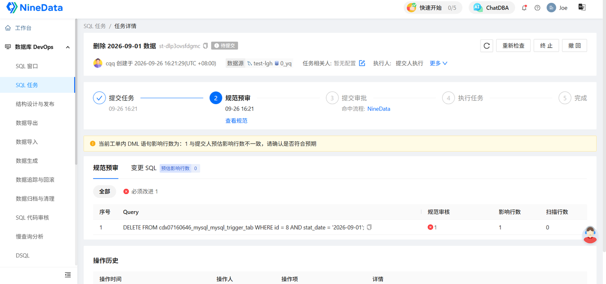Click the 重新检查 button
The image size is (606, 284).
click(513, 46)
